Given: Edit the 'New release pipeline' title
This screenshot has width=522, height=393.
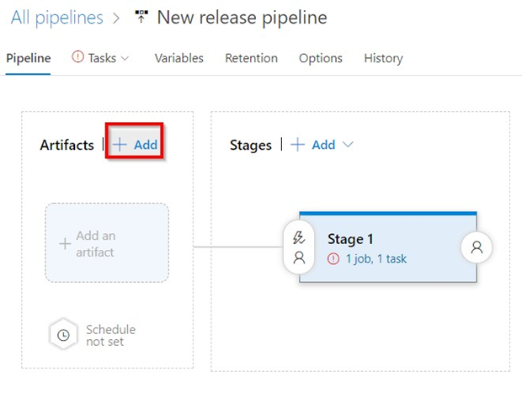Looking at the screenshot, I should click(242, 18).
